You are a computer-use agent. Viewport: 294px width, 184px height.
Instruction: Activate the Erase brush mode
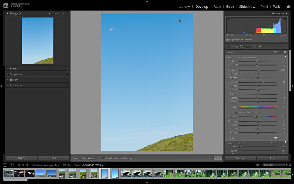click(274, 143)
